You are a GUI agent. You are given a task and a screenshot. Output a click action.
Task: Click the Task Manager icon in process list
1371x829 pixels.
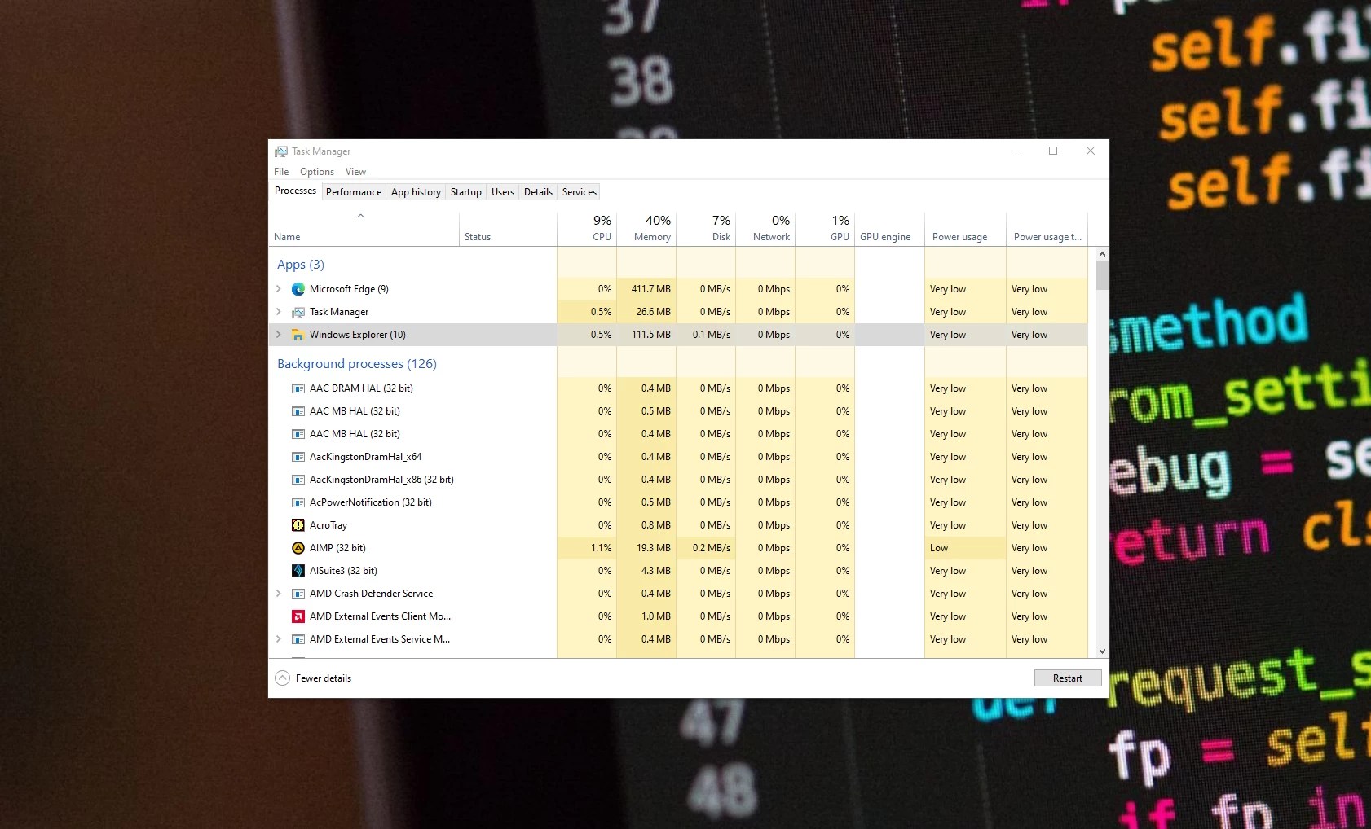298,311
